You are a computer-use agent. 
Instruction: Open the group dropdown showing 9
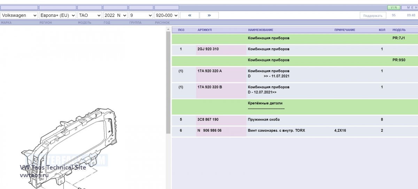click(141, 15)
